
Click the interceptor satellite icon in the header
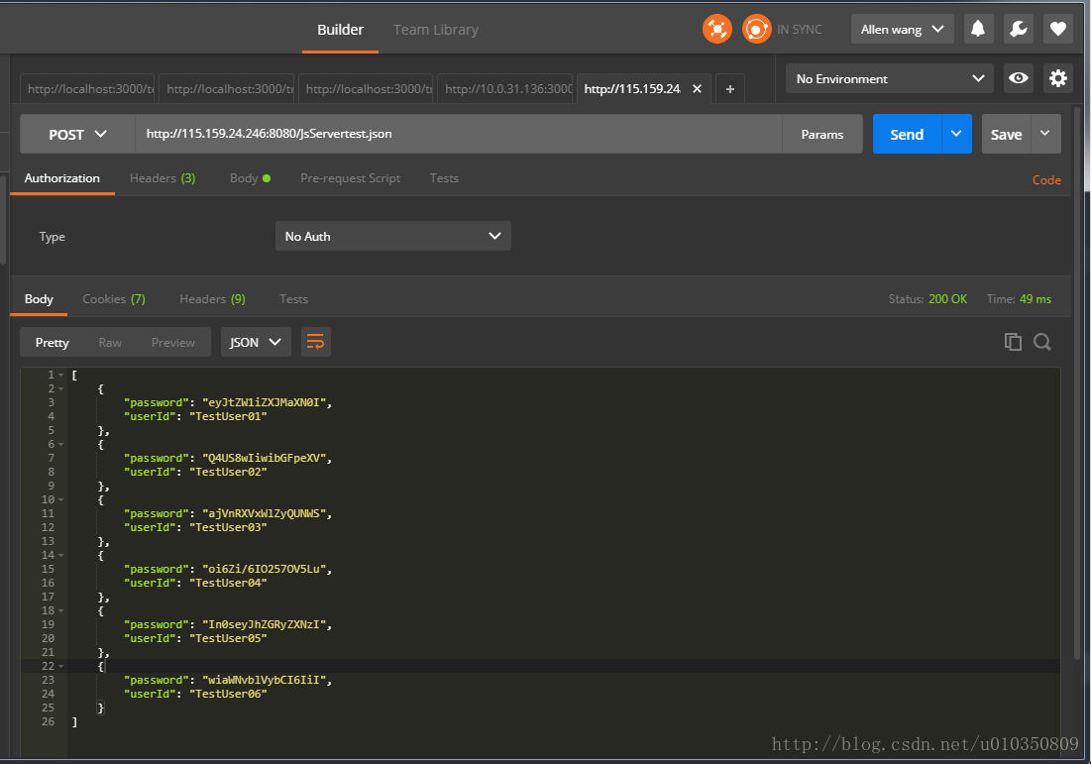(716, 29)
